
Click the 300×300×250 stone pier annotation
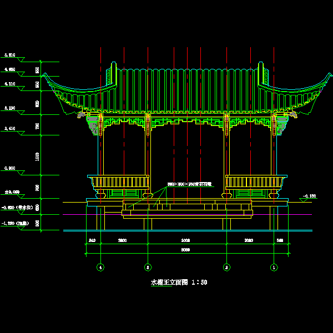tap(190, 184)
